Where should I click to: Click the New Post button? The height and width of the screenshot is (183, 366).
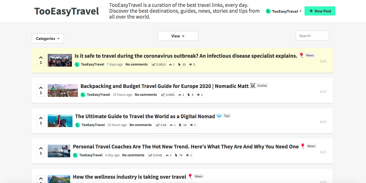coord(320,11)
